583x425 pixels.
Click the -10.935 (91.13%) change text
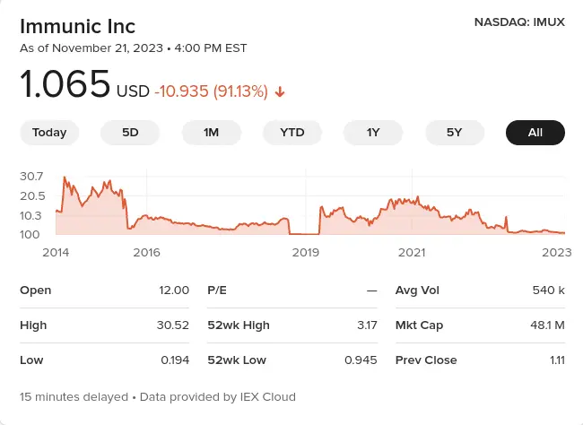point(211,91)
